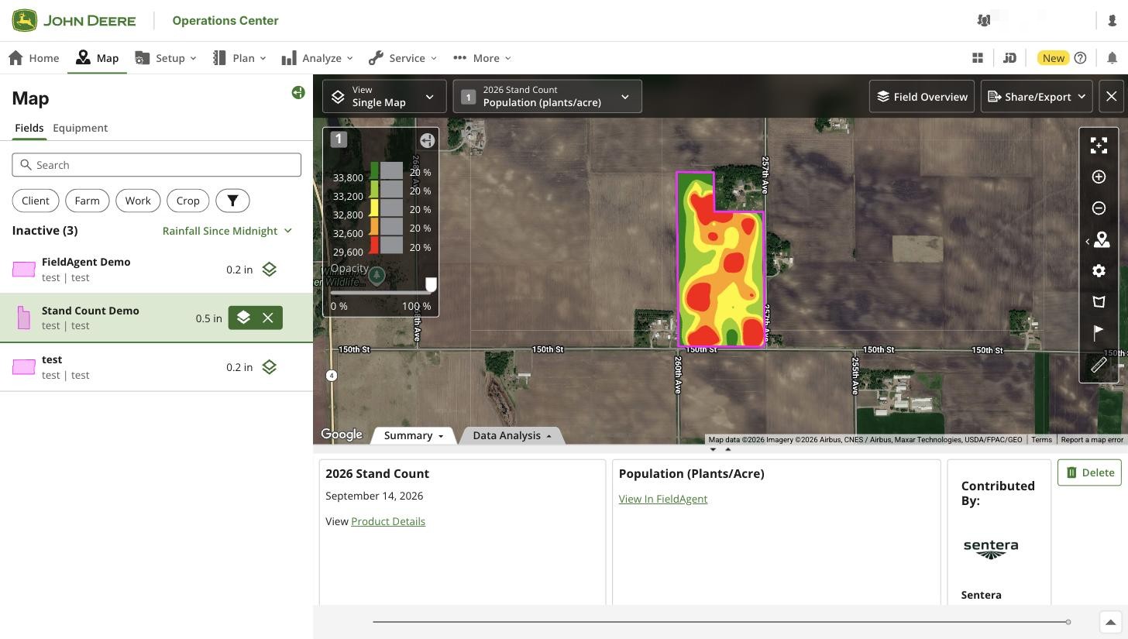Open the Setup menu
The image size is (1128, 639).
(x=166, y=58)
